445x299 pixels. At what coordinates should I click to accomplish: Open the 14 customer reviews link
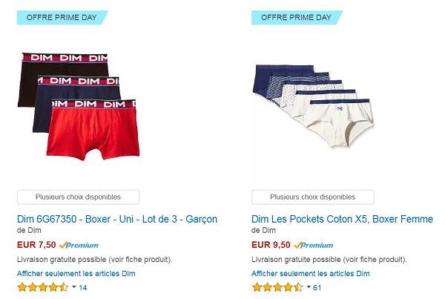[83, 288]
